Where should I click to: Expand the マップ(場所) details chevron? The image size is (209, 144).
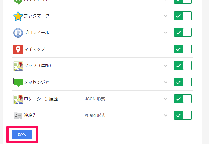[165, 66]
